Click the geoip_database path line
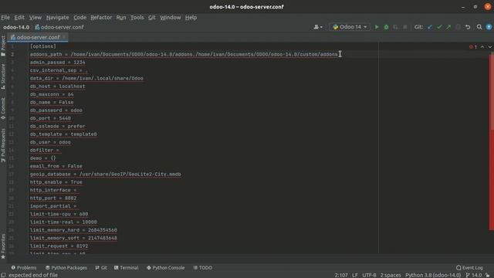Image resolution: width=494 pixels, height=278 pixels. click(x=106, y=174)
